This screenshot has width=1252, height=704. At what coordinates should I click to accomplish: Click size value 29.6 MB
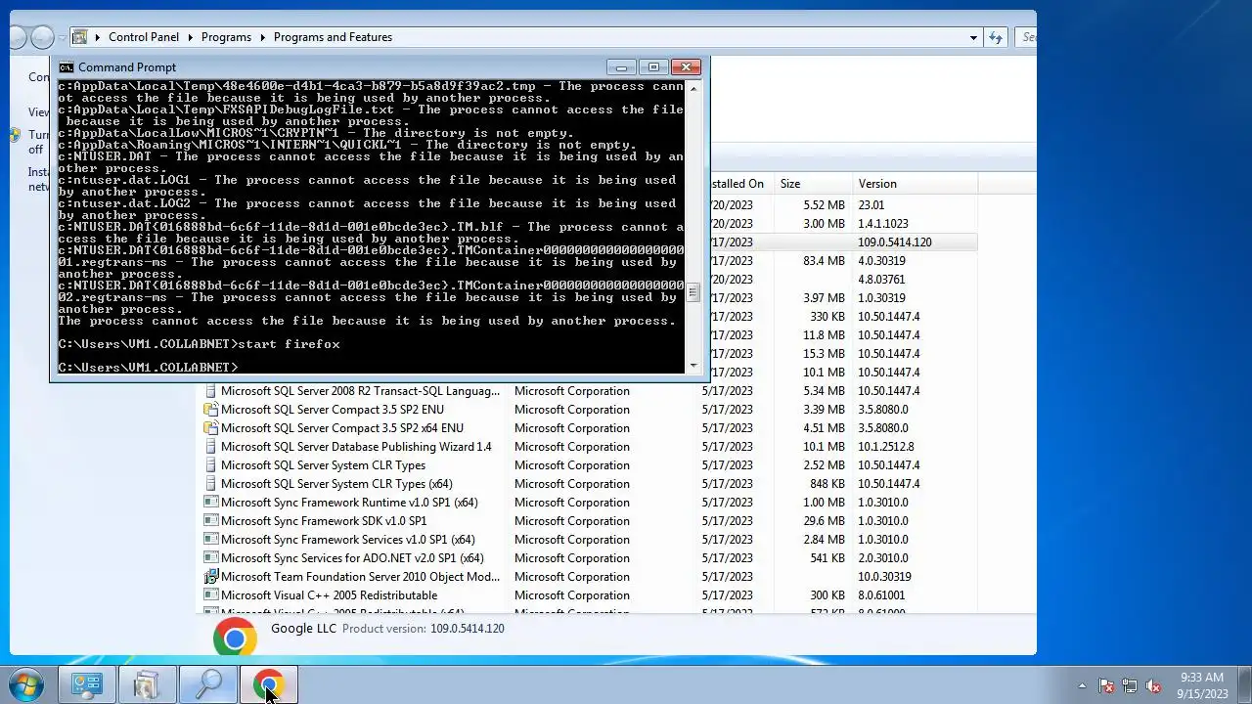(x=824, y=521)
